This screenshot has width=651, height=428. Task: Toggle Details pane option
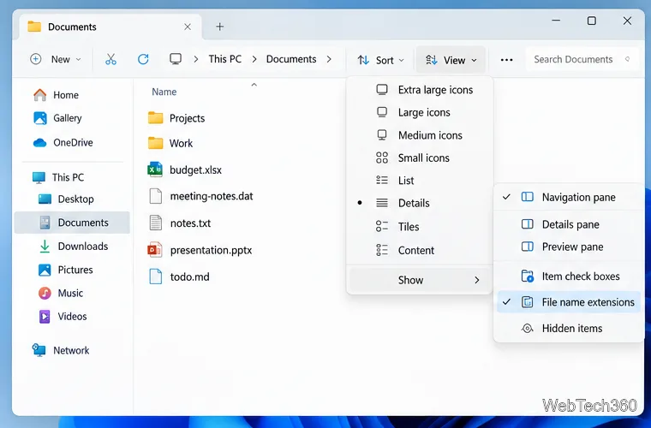569,224
